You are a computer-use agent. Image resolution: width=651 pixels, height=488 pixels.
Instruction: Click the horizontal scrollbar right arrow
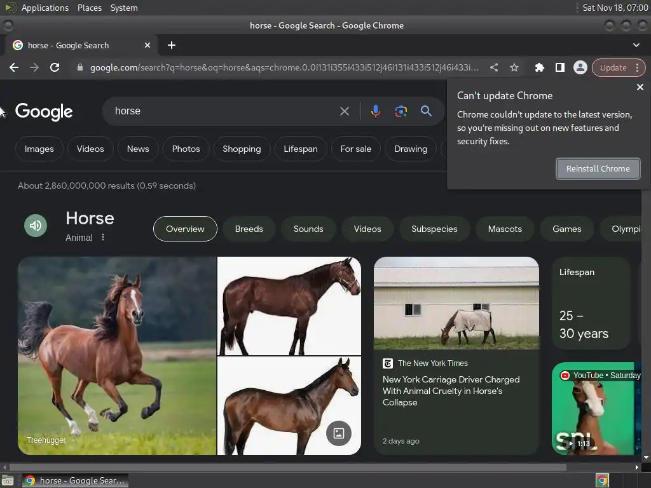[x=637, y=467]
